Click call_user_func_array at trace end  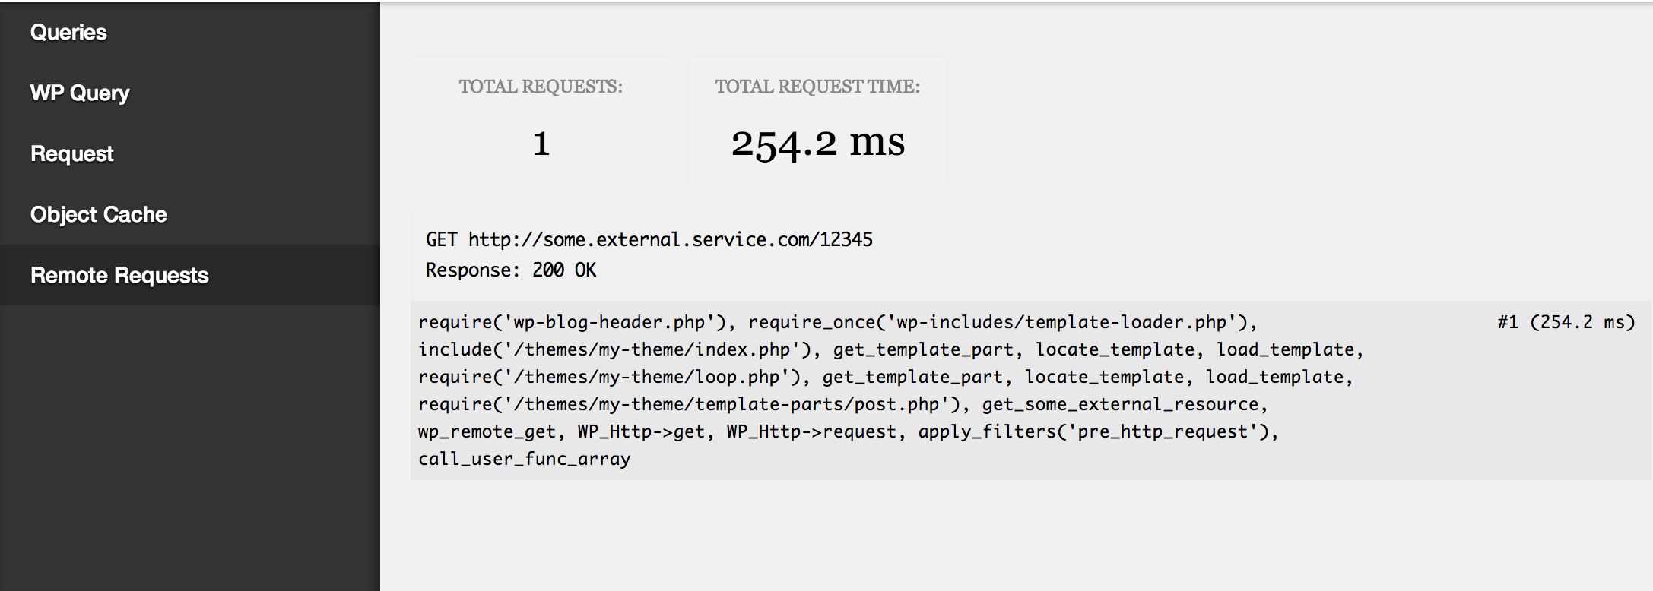(524, 459)
